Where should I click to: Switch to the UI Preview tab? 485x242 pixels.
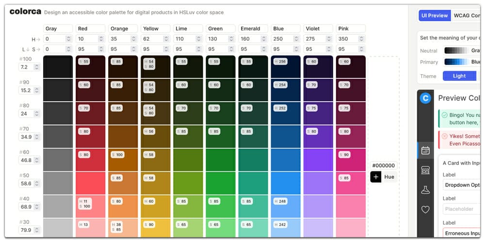pos(435,15)
